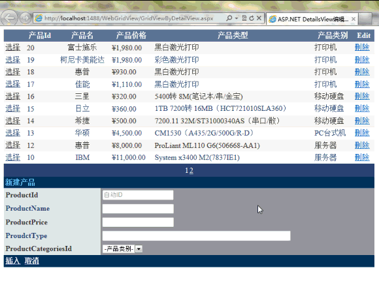
Task: Click the browser Back arrow button
Action: 9,18
